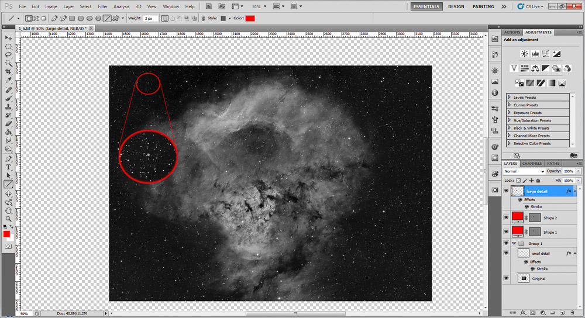Image resolution: width=585 pixels, height=318 pixels.
Task: Select the Crop tool
Action: [x=8, y=71]
